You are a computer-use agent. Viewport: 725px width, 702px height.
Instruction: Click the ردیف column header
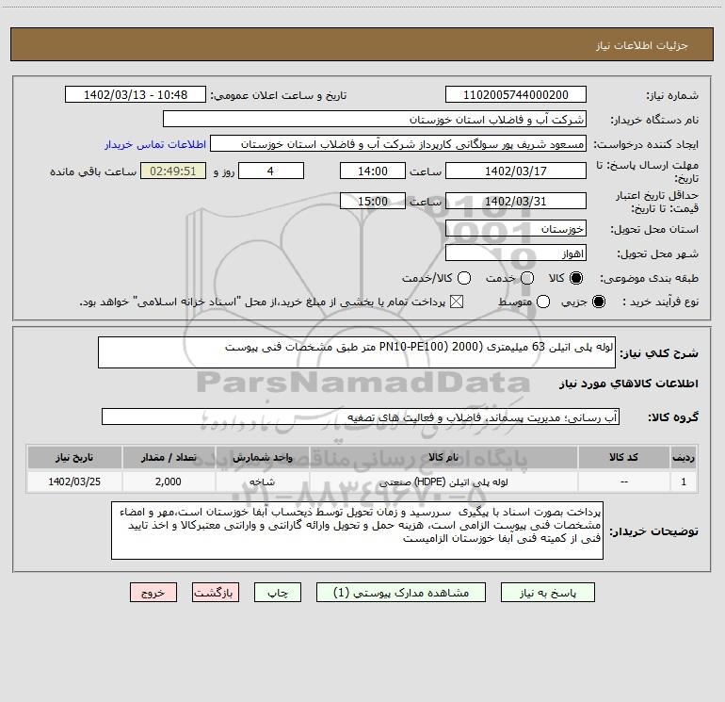[x=684, y=458]
